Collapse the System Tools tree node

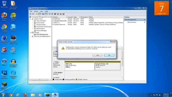coord(31,19)
